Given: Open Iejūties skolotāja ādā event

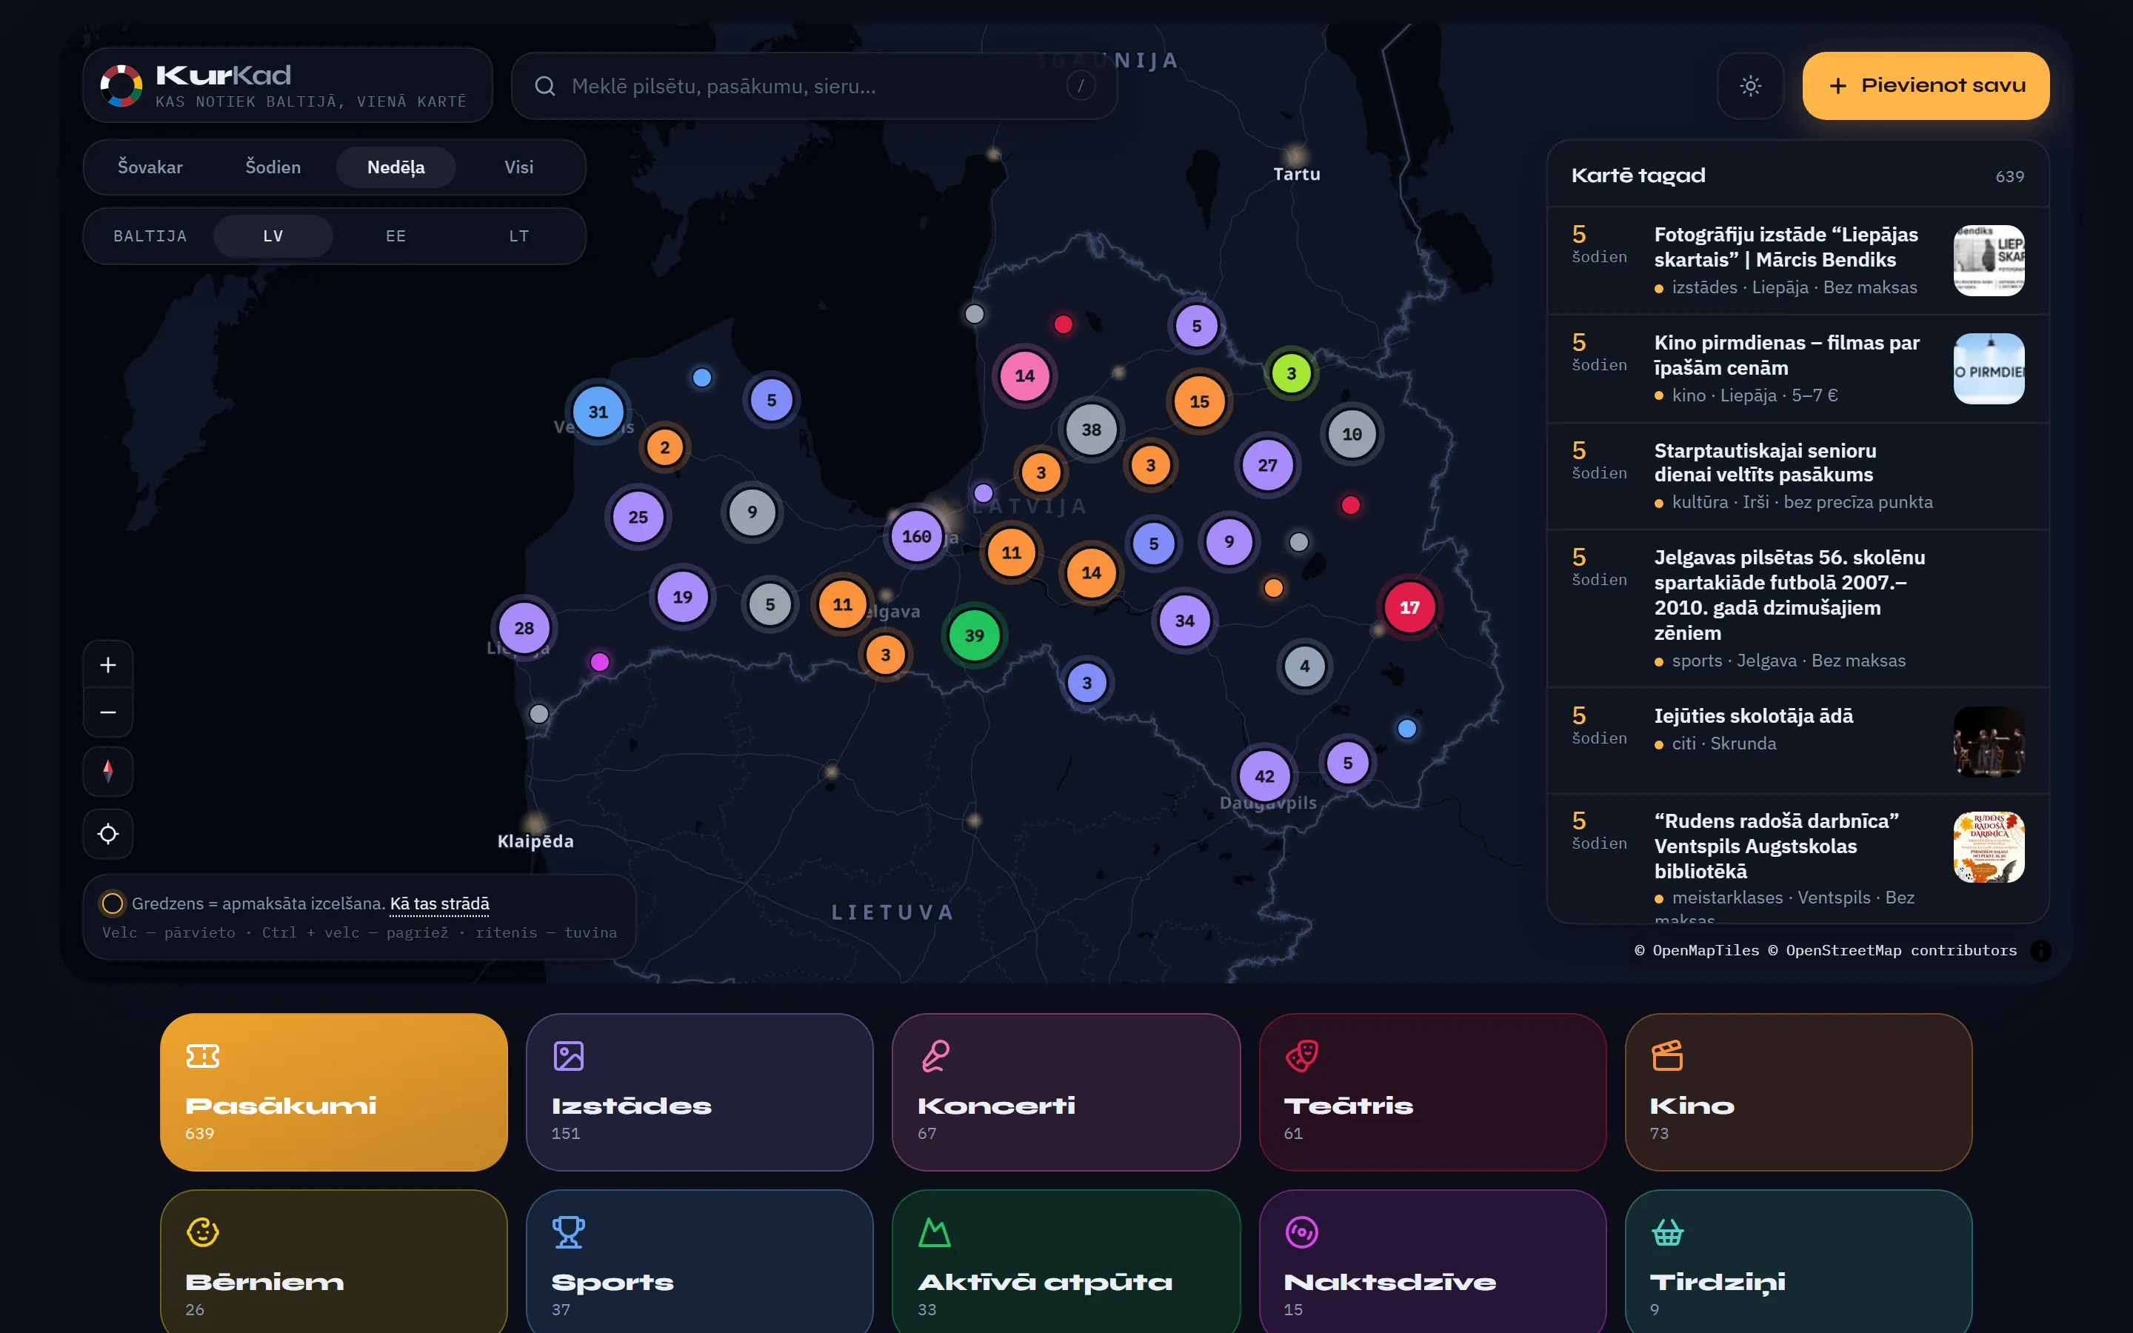Looking at the screenshot, I should (x=1797, y=741).
